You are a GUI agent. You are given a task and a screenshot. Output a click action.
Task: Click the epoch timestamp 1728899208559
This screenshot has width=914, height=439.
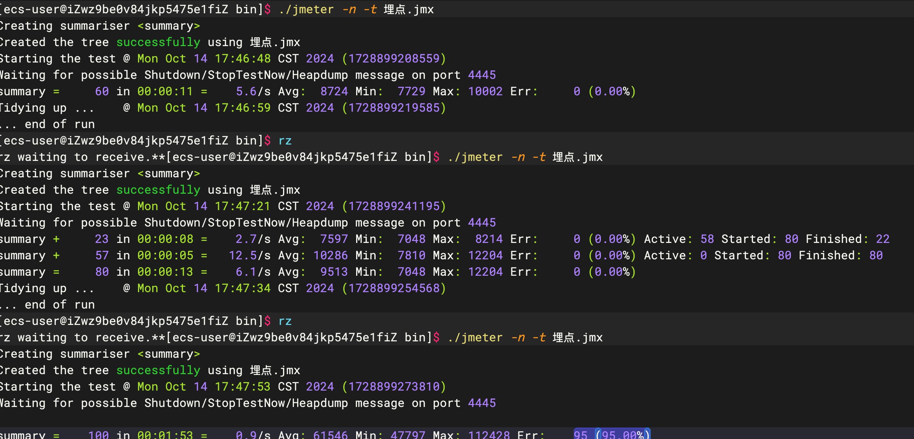coord(394,59)
